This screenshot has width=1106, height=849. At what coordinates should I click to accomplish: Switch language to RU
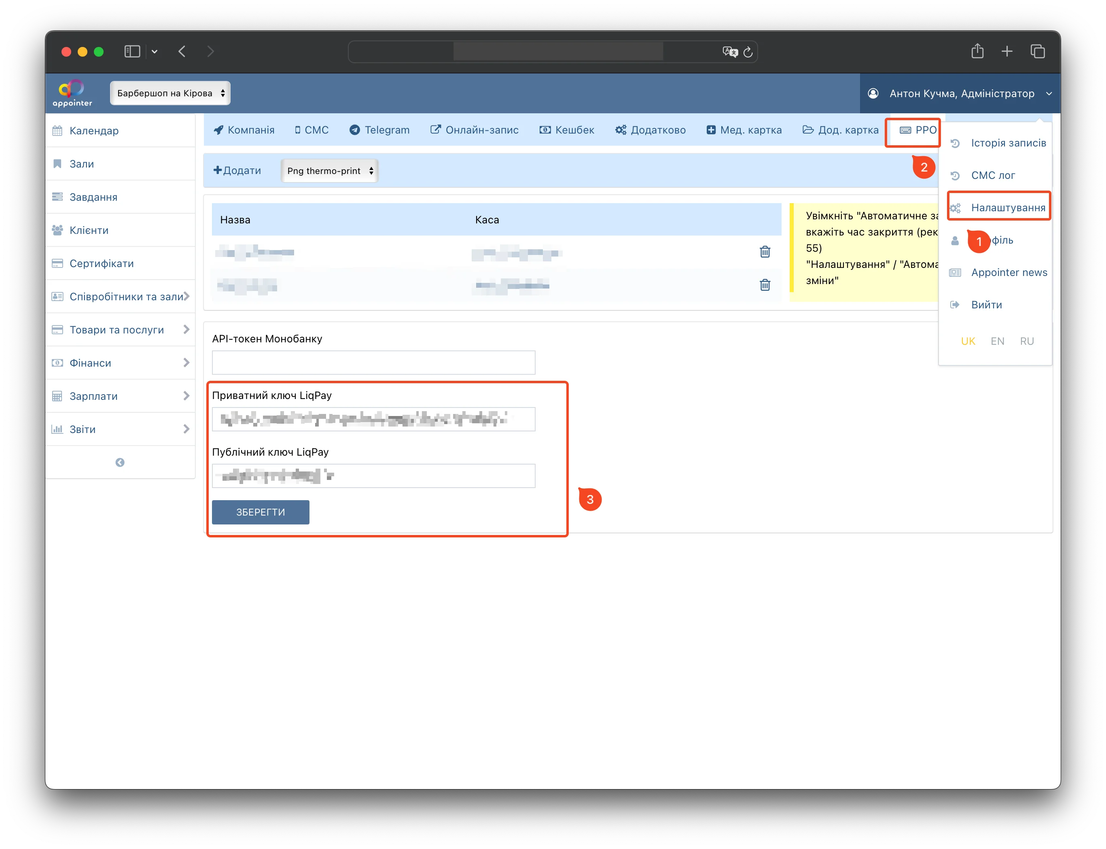point(1026,341)
